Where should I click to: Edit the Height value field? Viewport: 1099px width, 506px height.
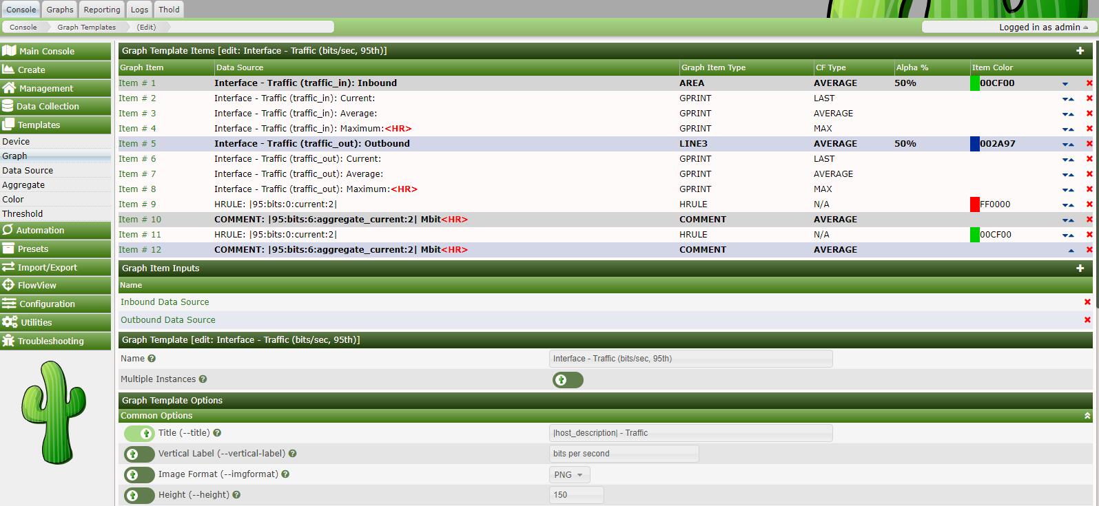[577, 495]
